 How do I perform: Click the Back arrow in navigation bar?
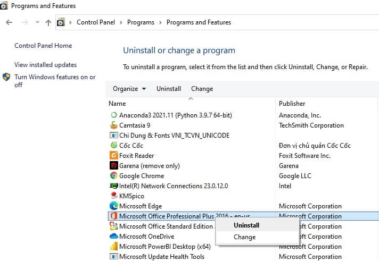pyautogui.click(x=9, y=22)
